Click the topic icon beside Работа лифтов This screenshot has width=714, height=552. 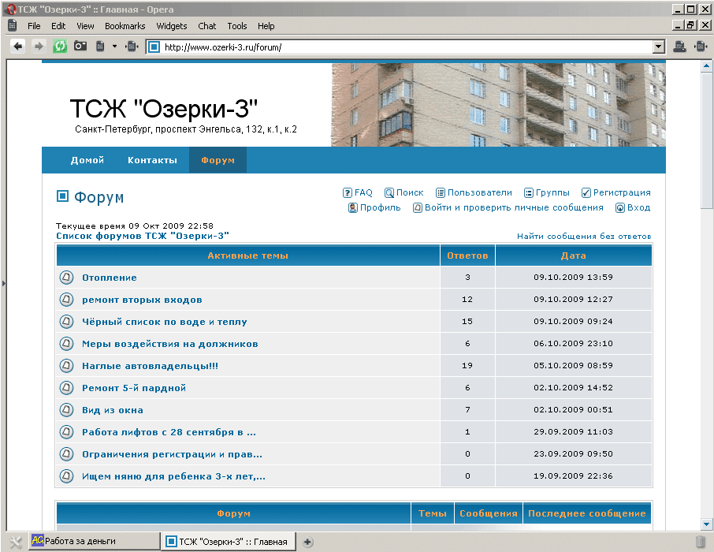click(66, 431)
